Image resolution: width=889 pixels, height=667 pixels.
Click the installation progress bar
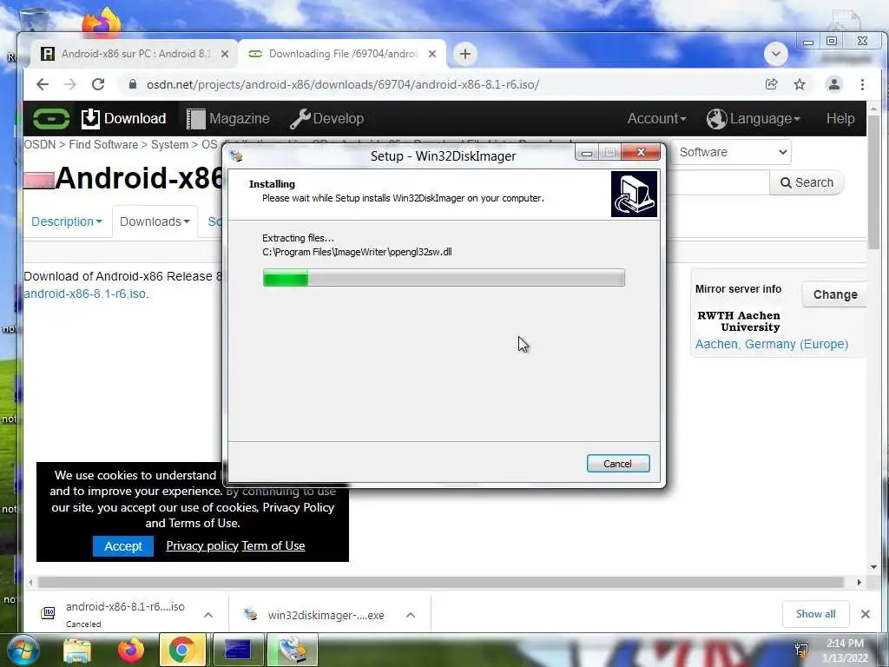coord(444,278)
